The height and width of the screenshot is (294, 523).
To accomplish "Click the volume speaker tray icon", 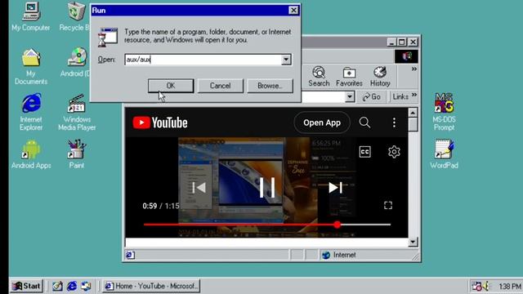I will point(485,286).
